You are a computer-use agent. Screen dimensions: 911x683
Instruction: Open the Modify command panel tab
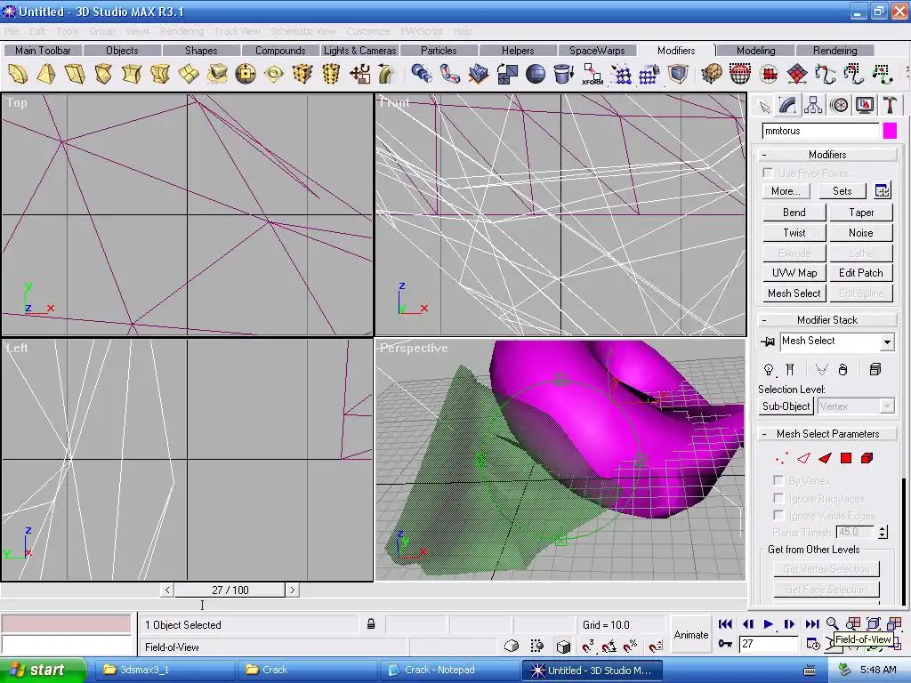(788, 105)
